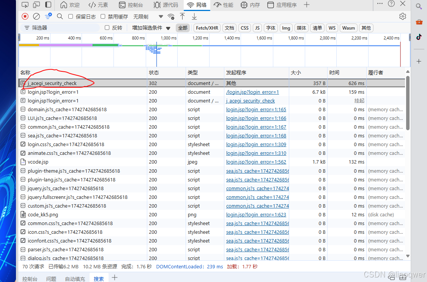Select the All (全部) filter button
The height and width of the screenshot is (282, 427).
[x=183, y=28]
